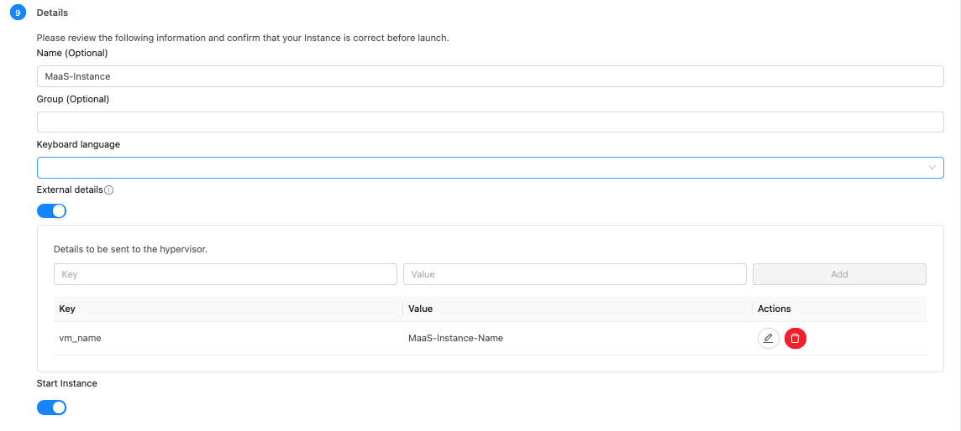
Task: Edit the vm_name detail entry
Action: click(768, 338)
